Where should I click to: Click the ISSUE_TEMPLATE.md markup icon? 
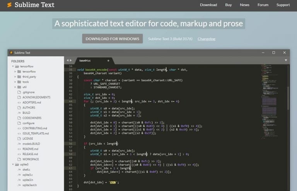[x=19, y=134]
